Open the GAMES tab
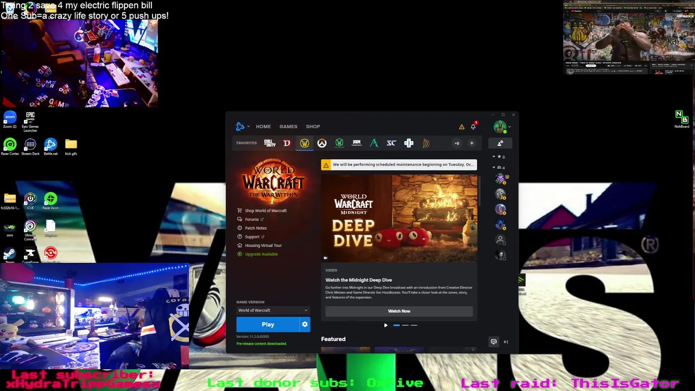The height and width of the screenshot is (391, 695). point(288,127)
